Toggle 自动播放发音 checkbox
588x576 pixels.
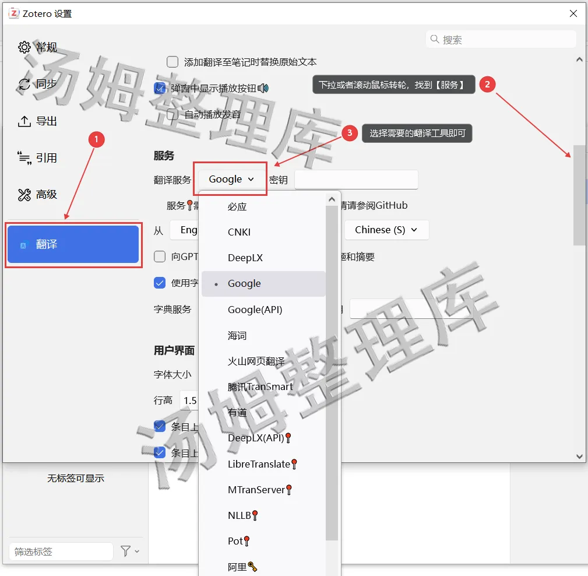tap(172, 114)
